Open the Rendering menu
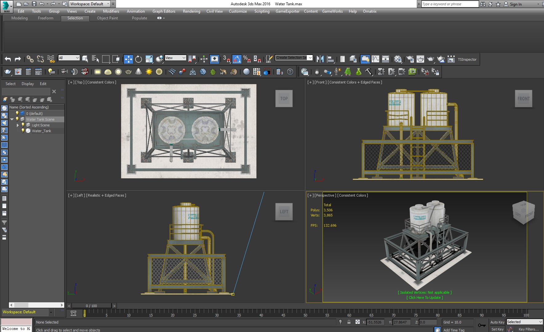Image resolution: width=544 pixels, height=332 pixels. point(191,11)
